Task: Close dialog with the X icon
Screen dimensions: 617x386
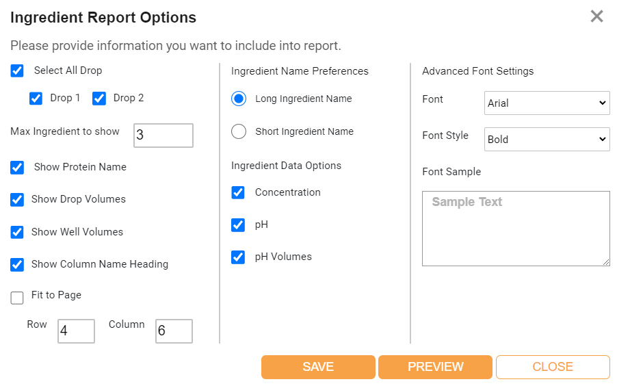Action: pos(596,16)
